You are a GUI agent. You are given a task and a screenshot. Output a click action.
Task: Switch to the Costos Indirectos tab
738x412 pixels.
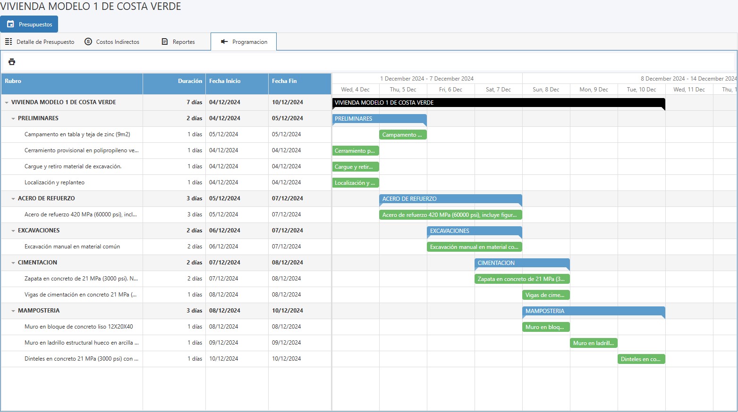pos(117,41)
